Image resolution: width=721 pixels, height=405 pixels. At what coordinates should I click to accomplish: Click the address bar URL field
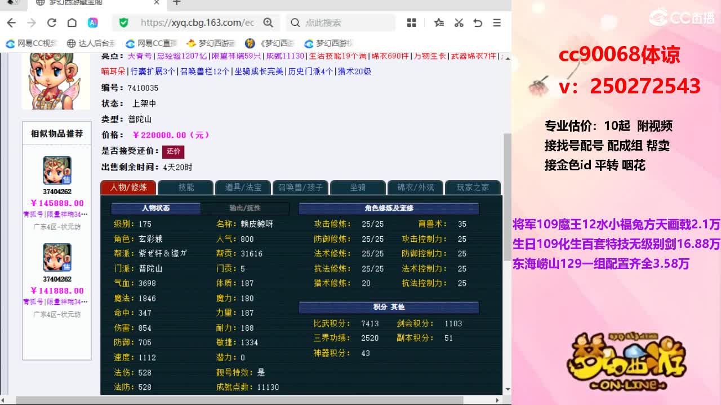[x=197, y=22]
